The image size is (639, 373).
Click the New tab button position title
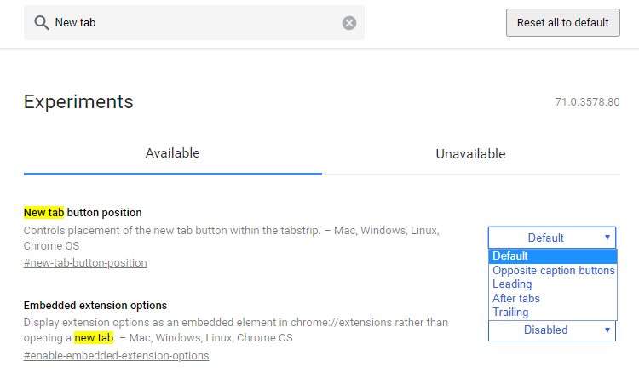[83, 213]
